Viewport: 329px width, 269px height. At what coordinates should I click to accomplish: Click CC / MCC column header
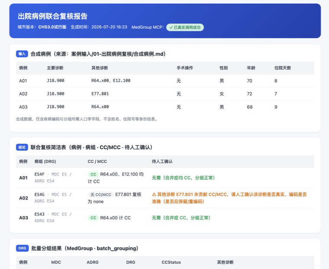click(x=97, y=161)
